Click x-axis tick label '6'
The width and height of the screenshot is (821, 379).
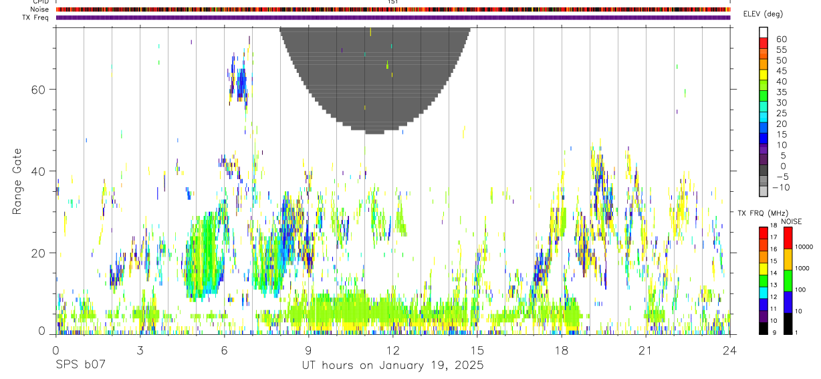[x=224, y=351]
